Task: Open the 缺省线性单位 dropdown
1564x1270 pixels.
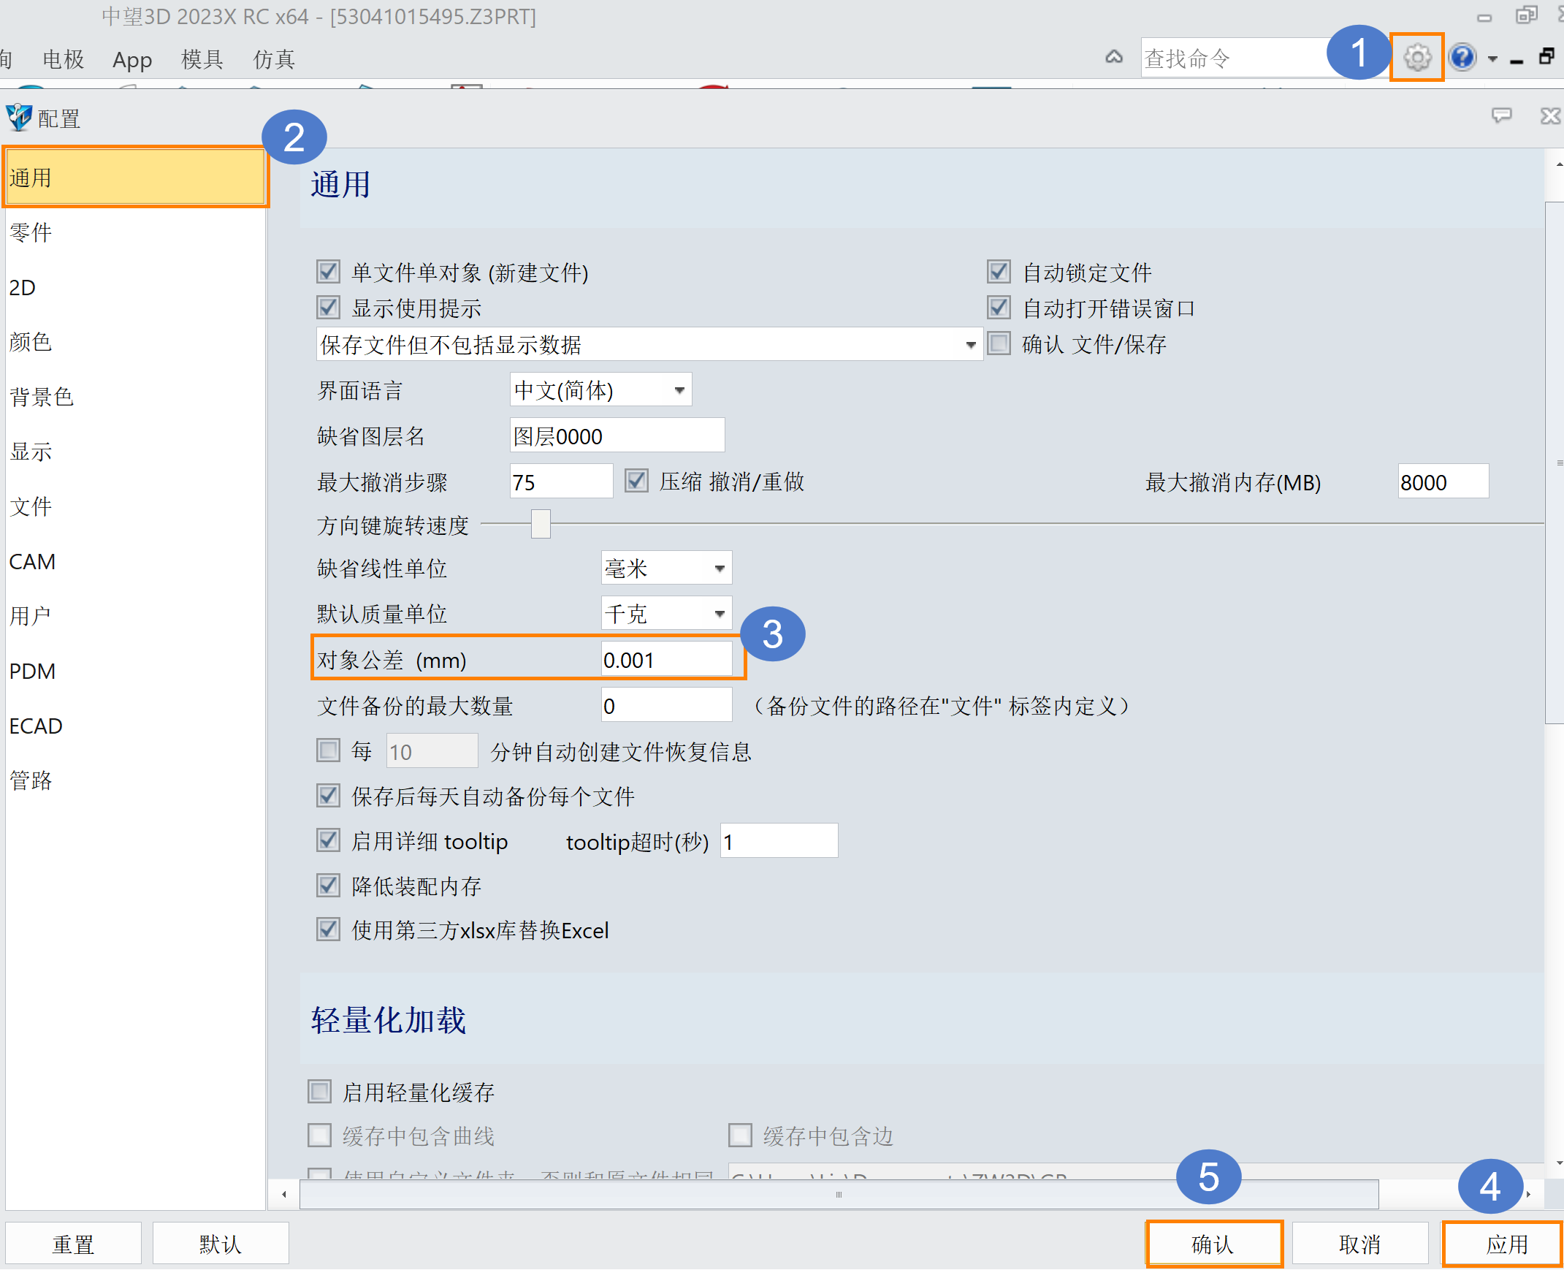Action: (x=666, y=569)
